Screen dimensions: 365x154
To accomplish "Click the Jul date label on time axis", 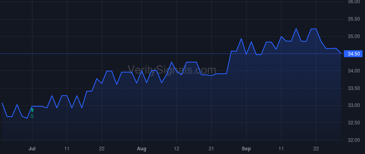I will [32, 149].
